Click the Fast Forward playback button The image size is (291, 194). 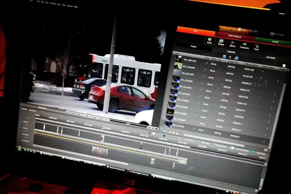(101, 118)
